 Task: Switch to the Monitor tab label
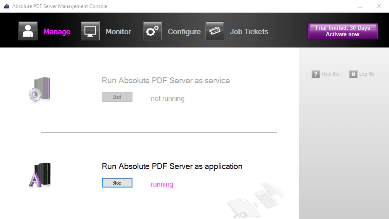coord(118,32)
